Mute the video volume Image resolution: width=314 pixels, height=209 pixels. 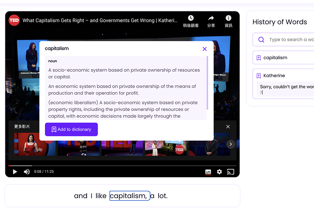[27, 172]
